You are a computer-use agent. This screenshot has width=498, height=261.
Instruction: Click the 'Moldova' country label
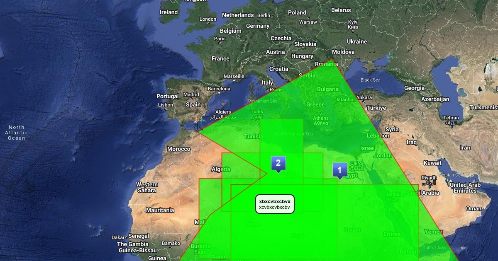[343, 52]
